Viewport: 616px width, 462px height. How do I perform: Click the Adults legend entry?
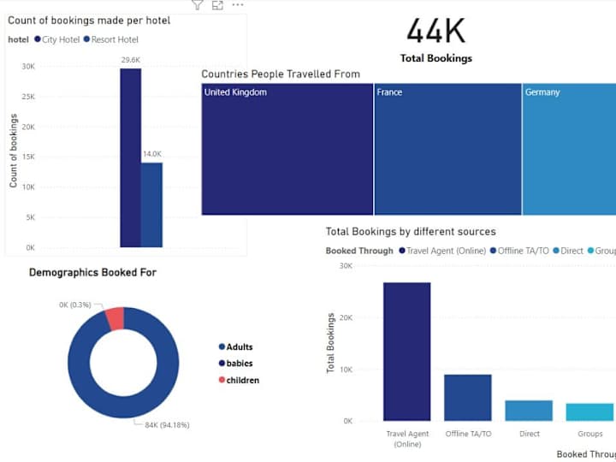(x=236, y=346)
